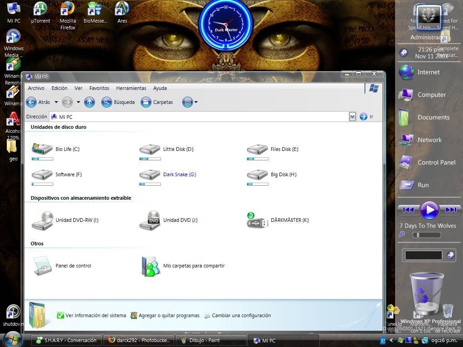Select the DARKMASTER (K:) USB drive

coord(278,220)
